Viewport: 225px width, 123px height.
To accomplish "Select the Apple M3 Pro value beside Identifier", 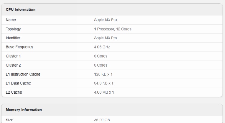I will click(x=106, y=38).
